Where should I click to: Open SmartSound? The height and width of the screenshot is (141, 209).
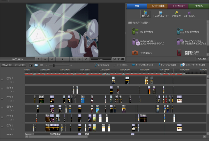(102, 65)
